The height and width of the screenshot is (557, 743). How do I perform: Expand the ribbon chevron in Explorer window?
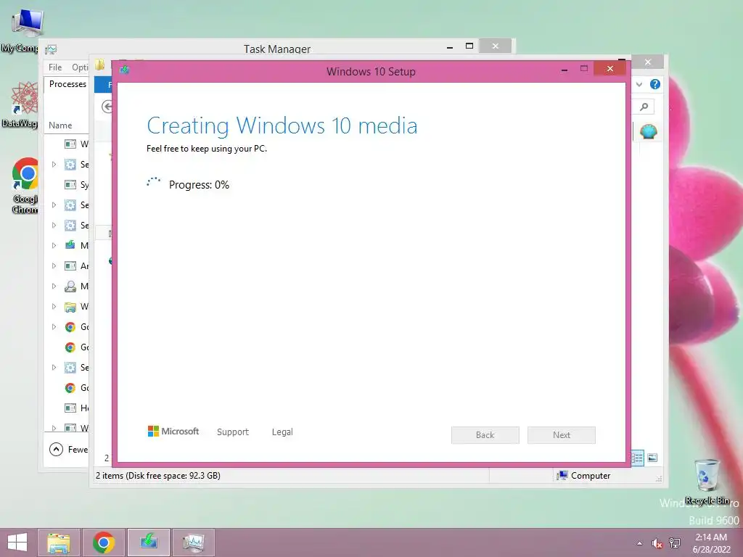point(639,84)
